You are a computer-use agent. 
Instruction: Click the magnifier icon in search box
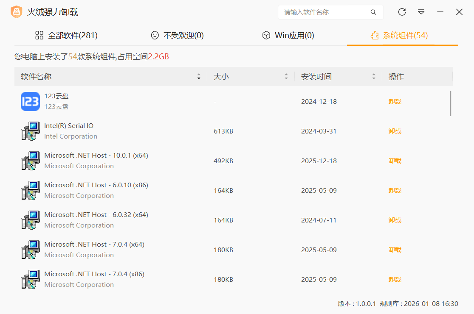[373, 12]
